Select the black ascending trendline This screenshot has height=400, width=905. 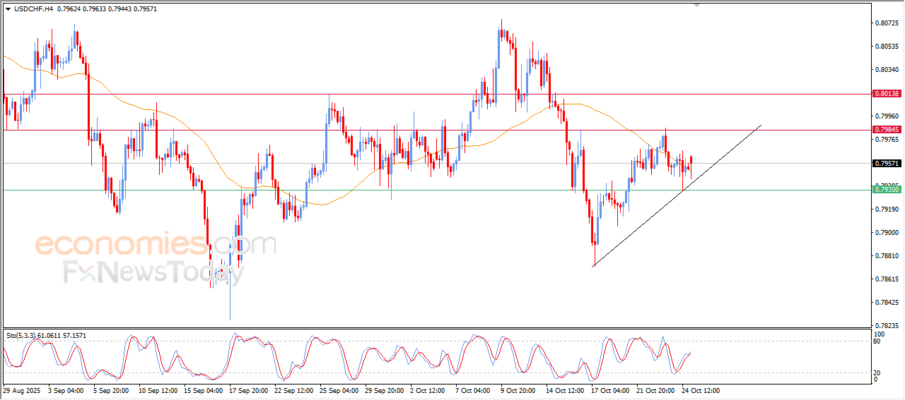click(x=677, y=195)
